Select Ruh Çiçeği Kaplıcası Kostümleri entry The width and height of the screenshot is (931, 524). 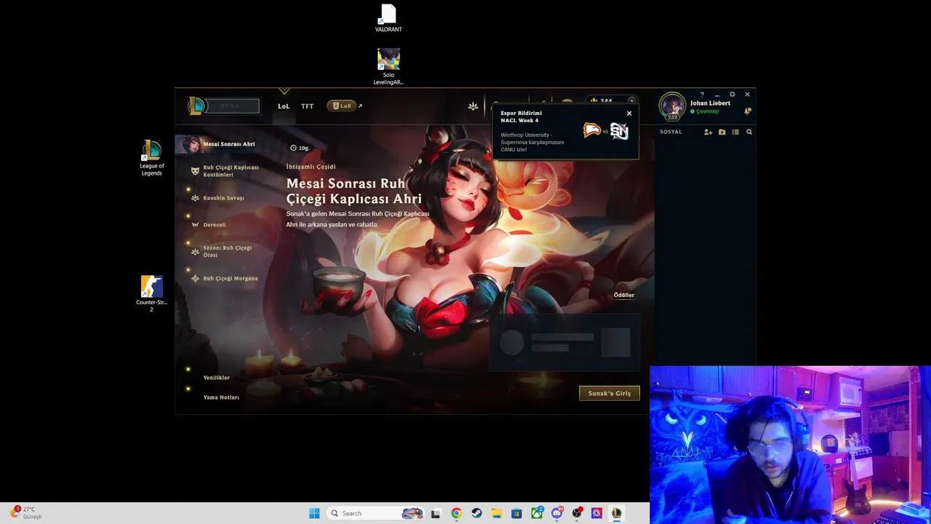pyautogui.click(x=231, y=171)
